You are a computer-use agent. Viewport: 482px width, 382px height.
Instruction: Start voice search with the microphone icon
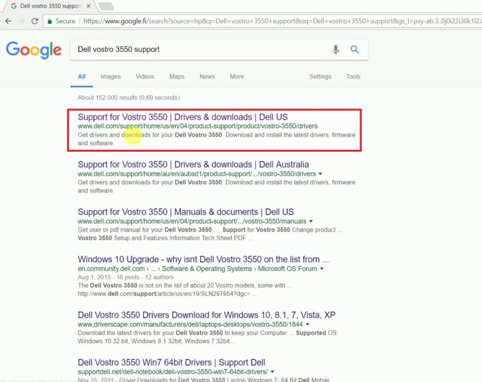click(x=336, y=50)
